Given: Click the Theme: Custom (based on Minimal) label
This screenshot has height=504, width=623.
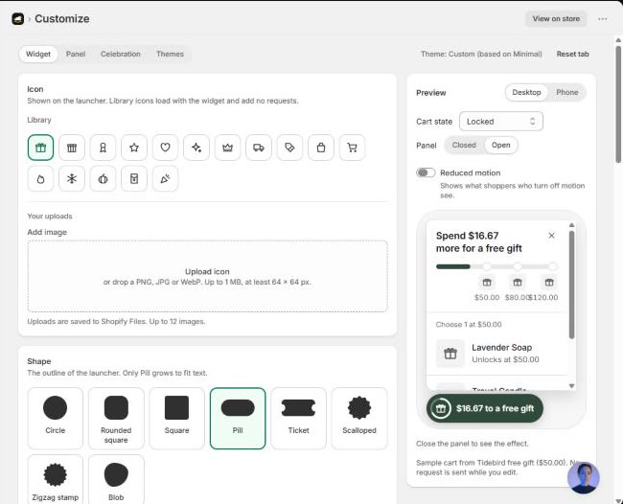Looking at the screenshot, I should pos(481,54).
